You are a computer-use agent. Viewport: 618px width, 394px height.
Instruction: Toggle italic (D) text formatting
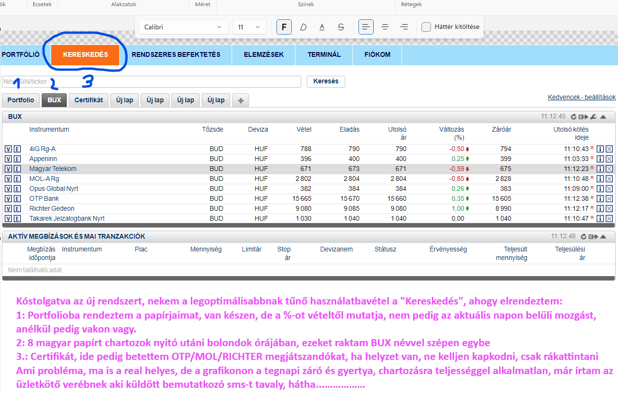tap(303, 27)
